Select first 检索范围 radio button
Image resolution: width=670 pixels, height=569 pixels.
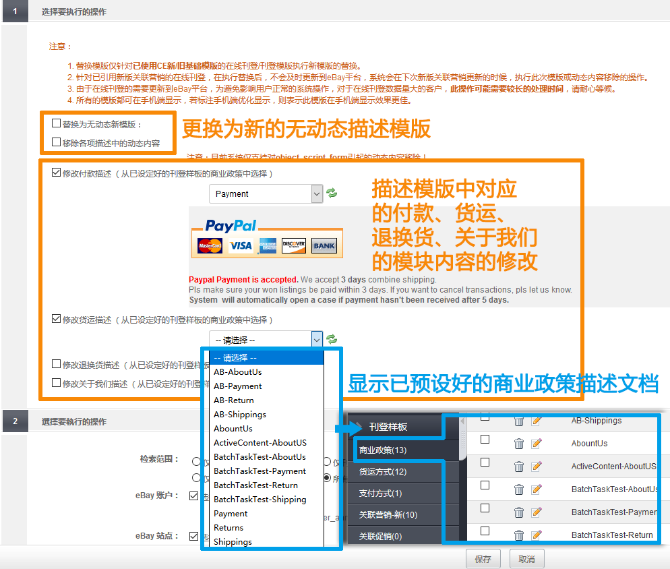click(x=196, y=461)
